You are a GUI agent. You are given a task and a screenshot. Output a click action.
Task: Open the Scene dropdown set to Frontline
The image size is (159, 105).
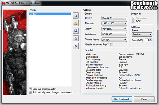pos(142,34)
